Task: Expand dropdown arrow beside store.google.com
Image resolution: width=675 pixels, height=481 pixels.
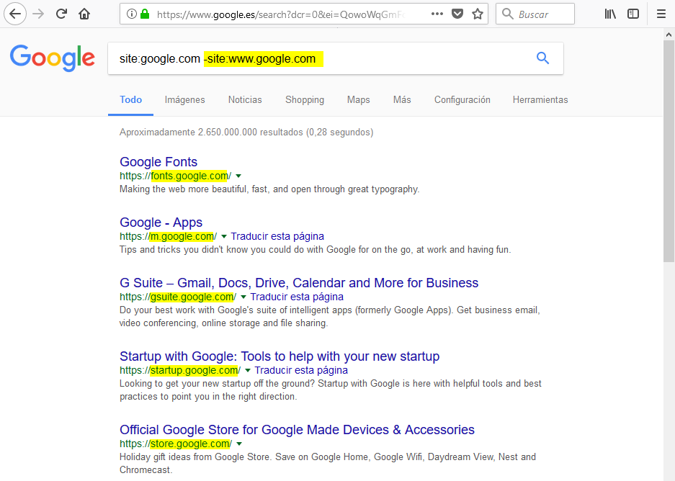Action: 239,444
